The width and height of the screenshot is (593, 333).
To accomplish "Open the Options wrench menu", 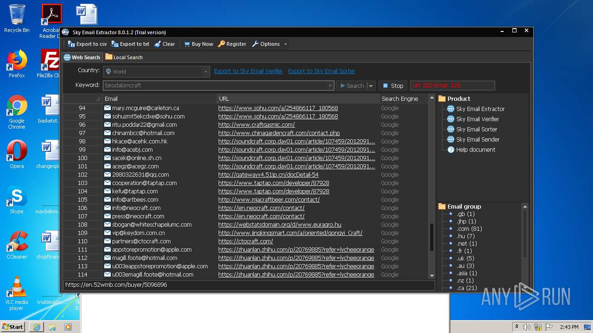I will (266, 44).
